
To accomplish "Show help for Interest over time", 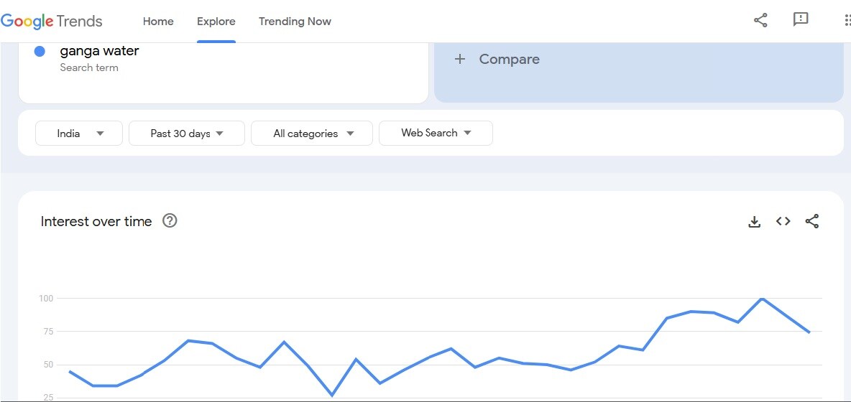I will coord(170,221).
